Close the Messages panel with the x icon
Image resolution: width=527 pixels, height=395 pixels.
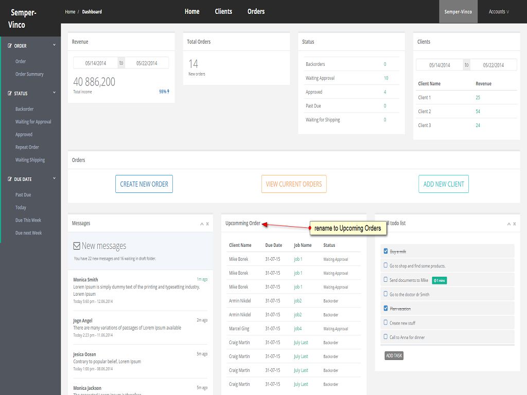207,224
